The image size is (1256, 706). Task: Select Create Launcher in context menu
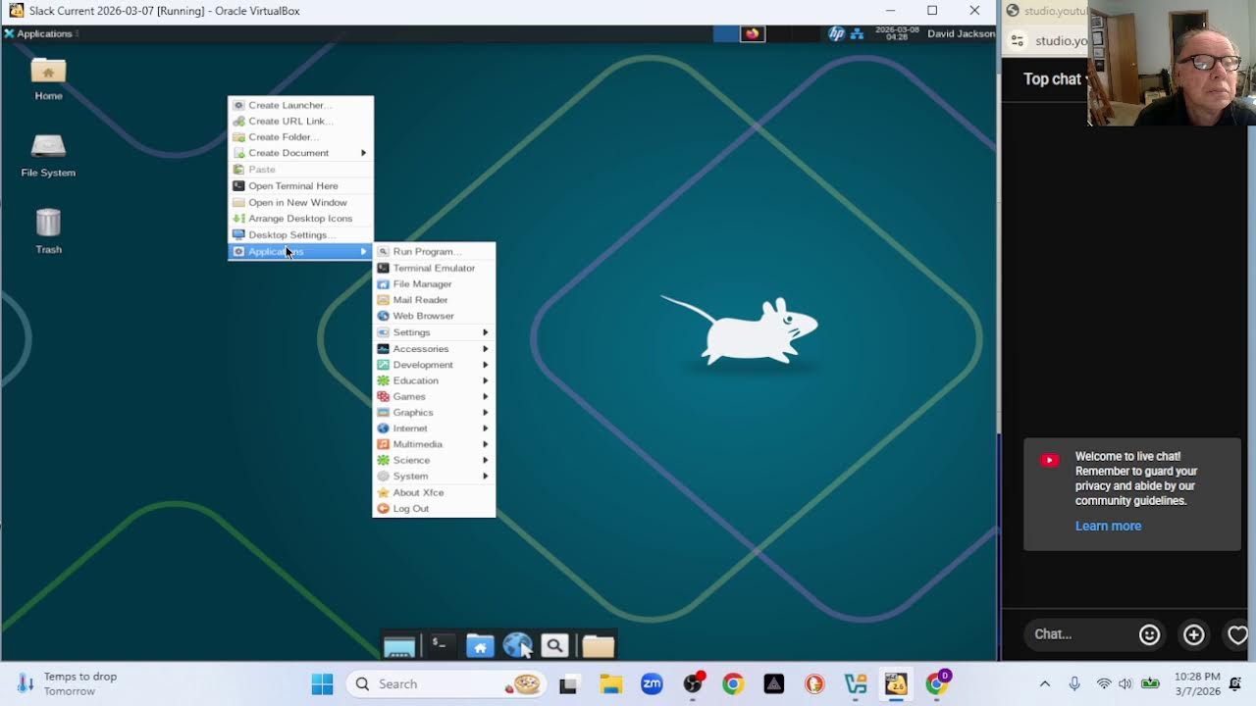click(x=300, y=105)
